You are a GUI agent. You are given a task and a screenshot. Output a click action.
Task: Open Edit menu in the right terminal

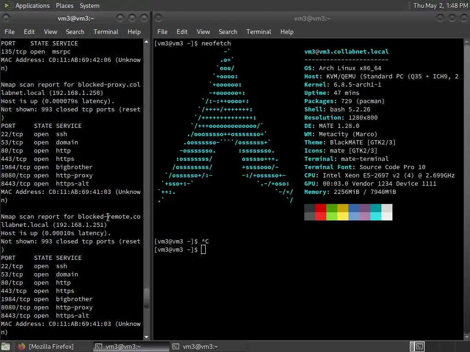pos(182,32)
